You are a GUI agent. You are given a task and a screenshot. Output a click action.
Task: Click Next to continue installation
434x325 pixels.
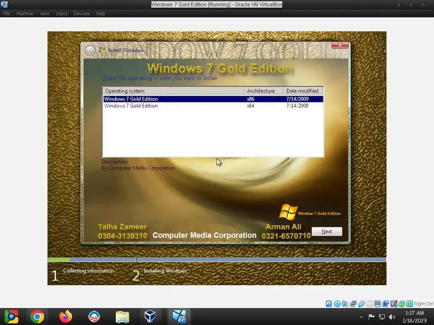click(327, 231)
